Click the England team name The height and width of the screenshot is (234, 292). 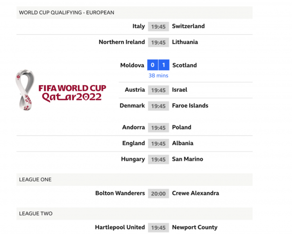(134, 143)
